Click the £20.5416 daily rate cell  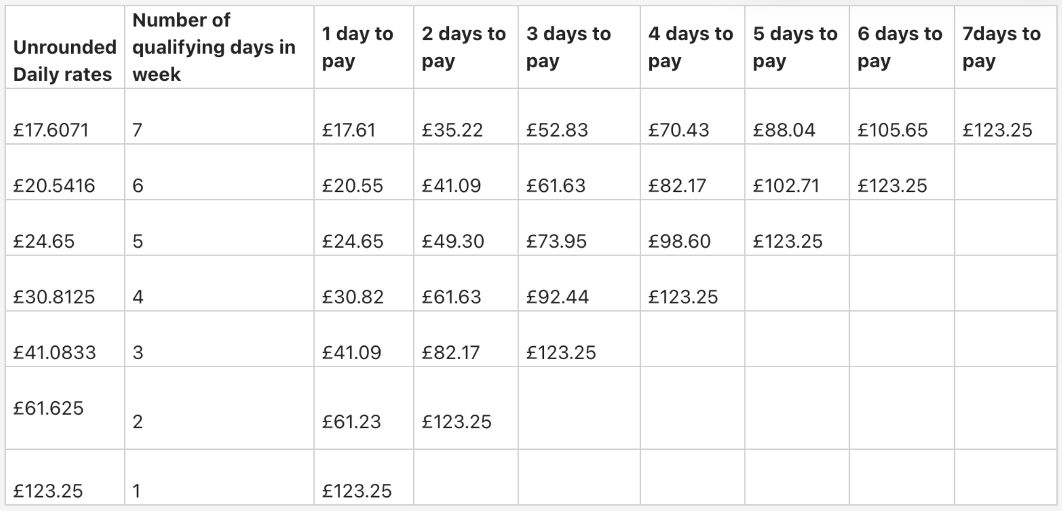(x=65, y=172)
